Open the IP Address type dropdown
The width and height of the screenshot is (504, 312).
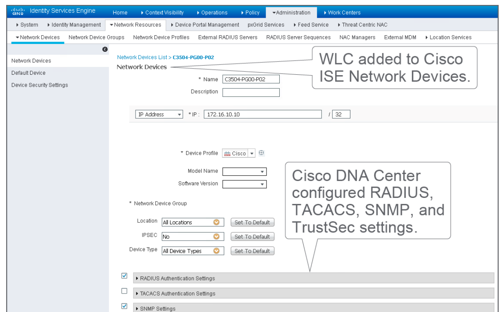coord(159,115)
